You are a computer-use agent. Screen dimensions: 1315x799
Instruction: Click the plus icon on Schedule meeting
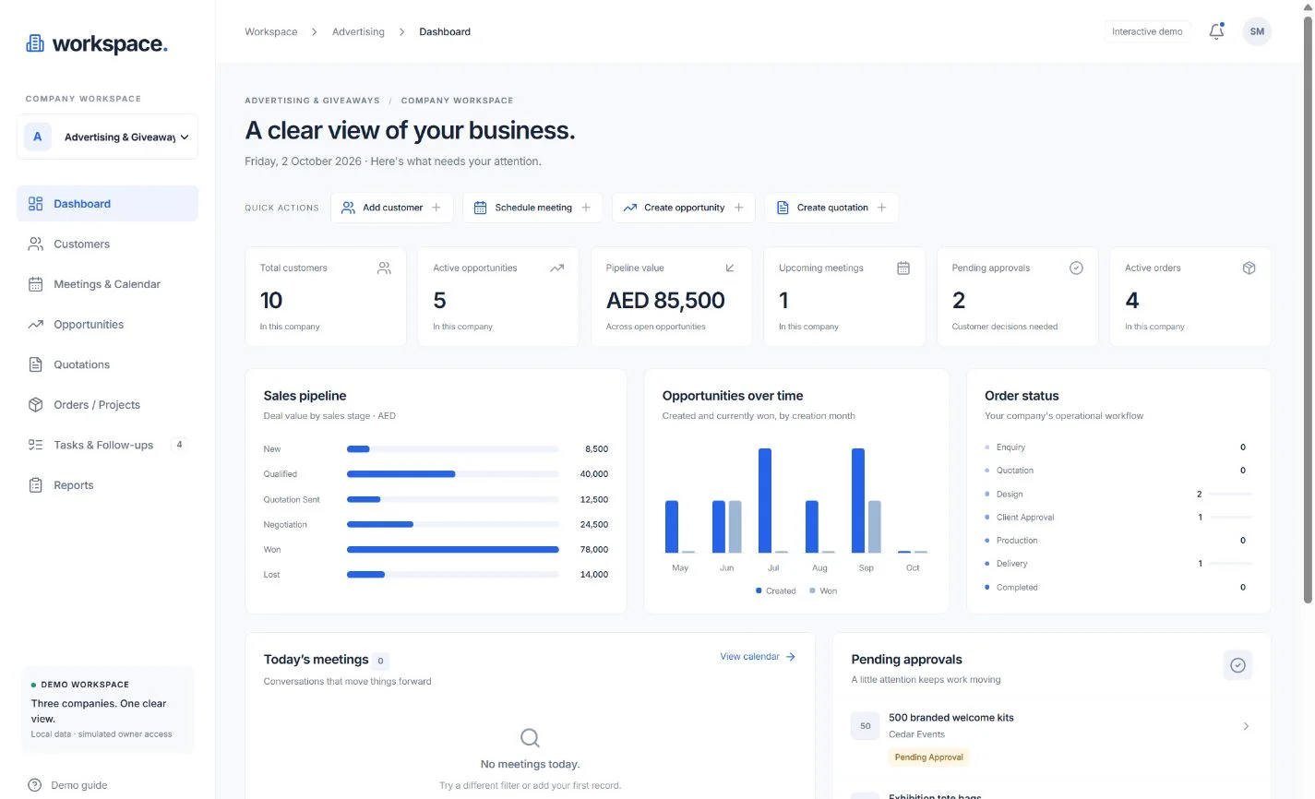point(586,208)
